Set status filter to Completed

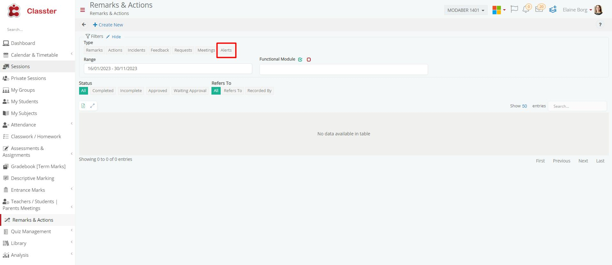[103, 90]
